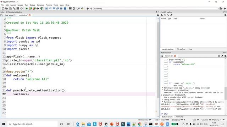Screen dimensions: 227x127
Task: Run current cell icon
Action: (x=31, y=8)
